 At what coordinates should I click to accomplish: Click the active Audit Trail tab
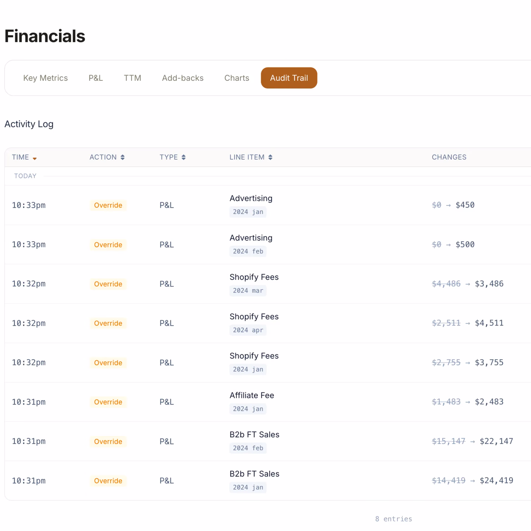289,78
